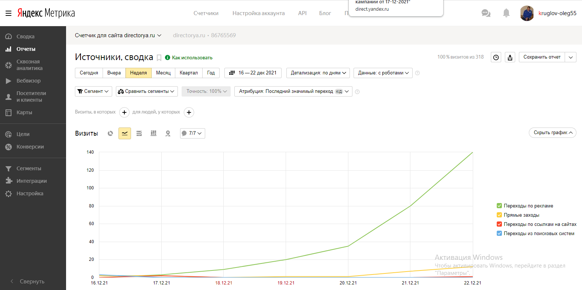The height and width of the screenshot is (290, 582).
Task: Open Посетители и клиенты section
Action: pyautogui.click(x=31, y=97)
